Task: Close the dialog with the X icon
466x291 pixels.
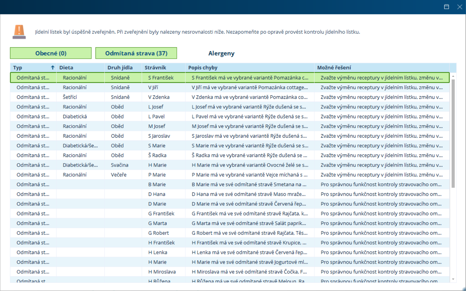Action: (460, 7)
